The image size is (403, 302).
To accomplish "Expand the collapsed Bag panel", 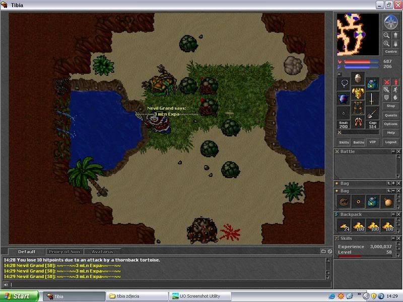I will pyautogui.click(x=393, y=183).
